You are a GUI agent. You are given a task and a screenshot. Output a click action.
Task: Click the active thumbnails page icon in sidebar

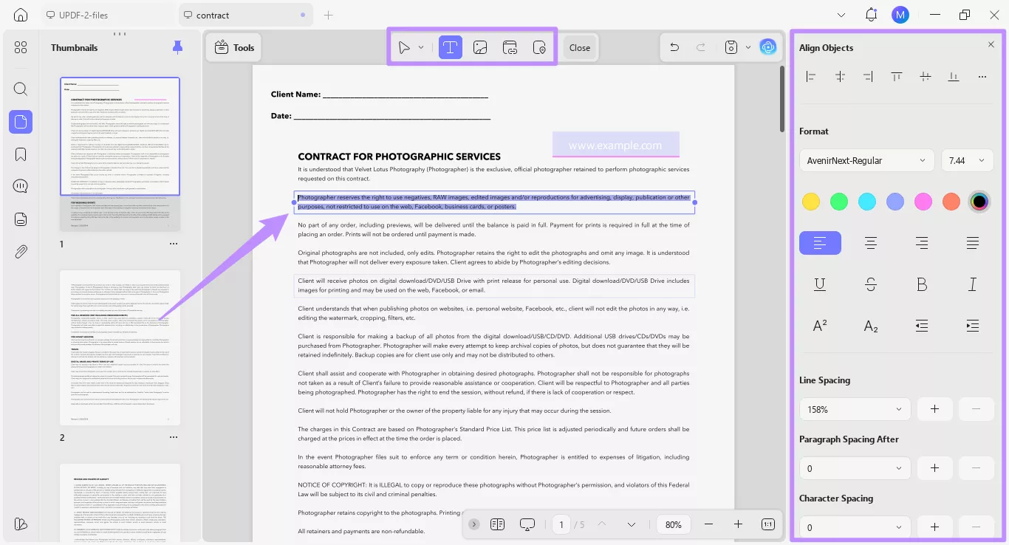[x=21, y=122]
